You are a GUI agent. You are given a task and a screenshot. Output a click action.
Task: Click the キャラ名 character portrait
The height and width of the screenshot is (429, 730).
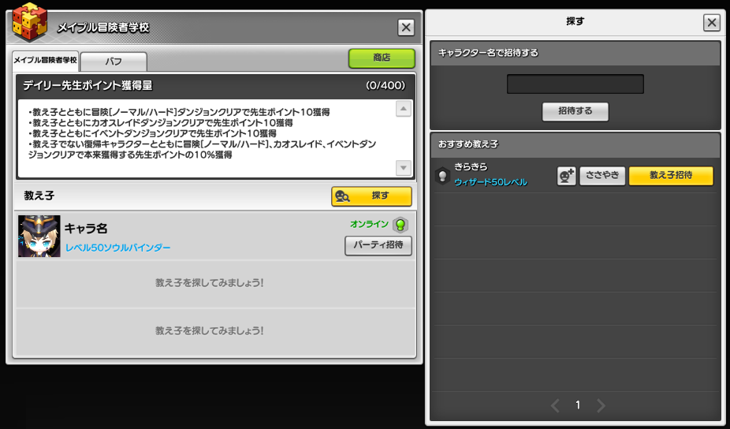pos(39,236)
